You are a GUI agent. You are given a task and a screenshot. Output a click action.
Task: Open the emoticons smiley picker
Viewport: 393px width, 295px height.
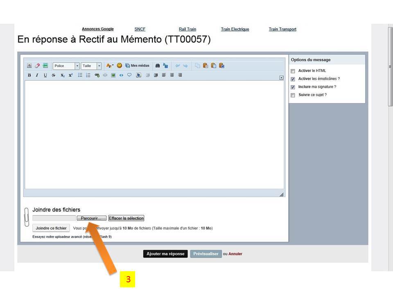[120, 66]
